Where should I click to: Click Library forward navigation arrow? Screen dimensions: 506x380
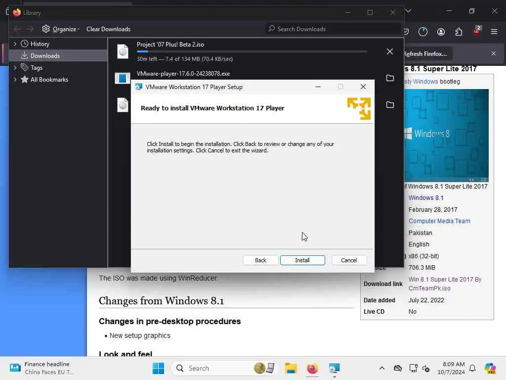coord(30,29)
